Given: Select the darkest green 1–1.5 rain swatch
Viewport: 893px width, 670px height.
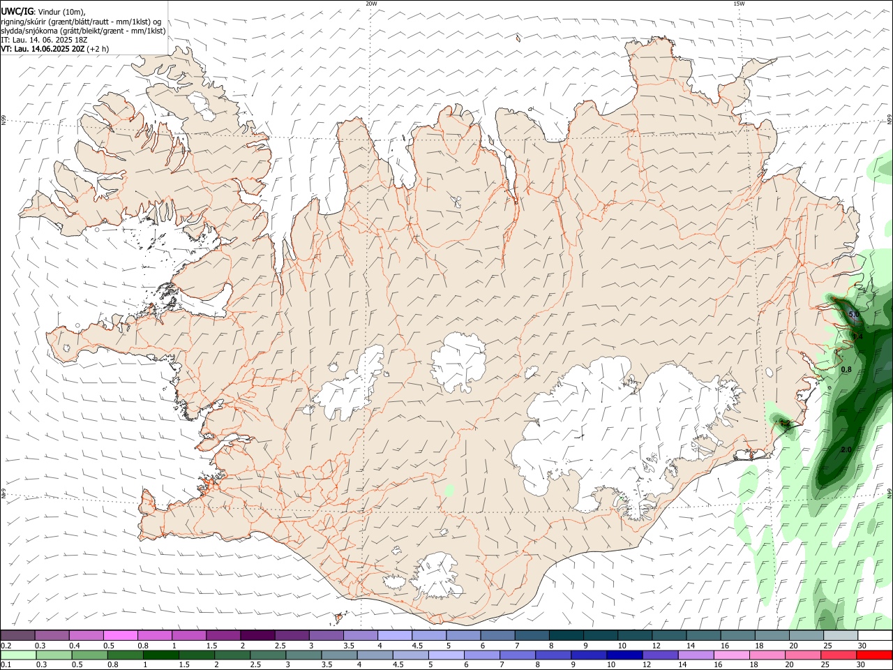Looking at the screenshot, I should pyautogui.click(x=160, y=655).
